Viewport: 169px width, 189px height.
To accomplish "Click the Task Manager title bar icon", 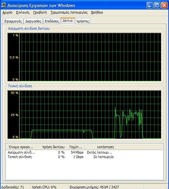I will tap(3, 5).
